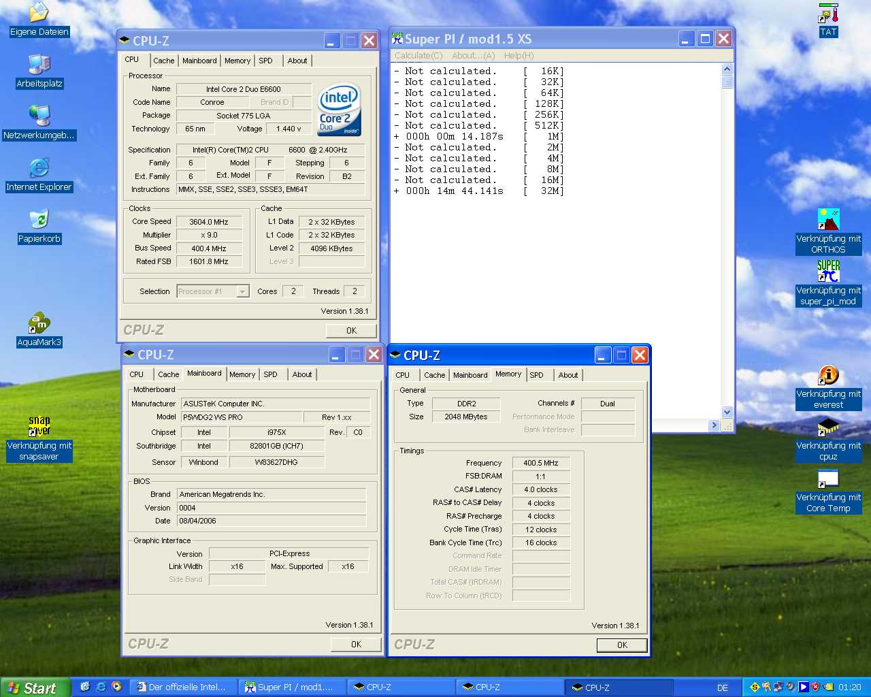Switch to the SPD tab in the top CPU-Z window
Viewport: 871px width, 697px height.
266,61
